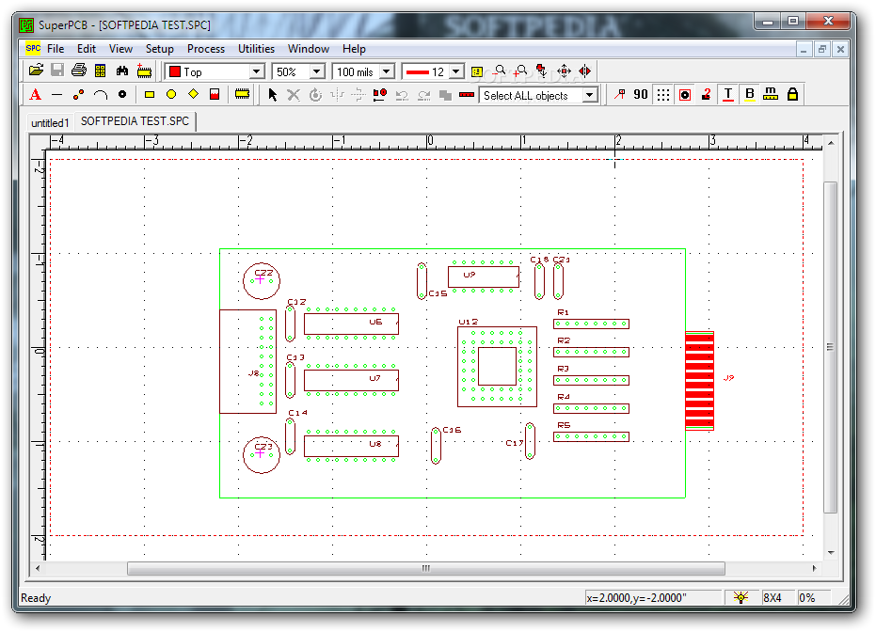Image resolution: width=876 pixels, height=632 pixels.
Task: Click the SPC document icon in menu bar
Action: [33, 48]
